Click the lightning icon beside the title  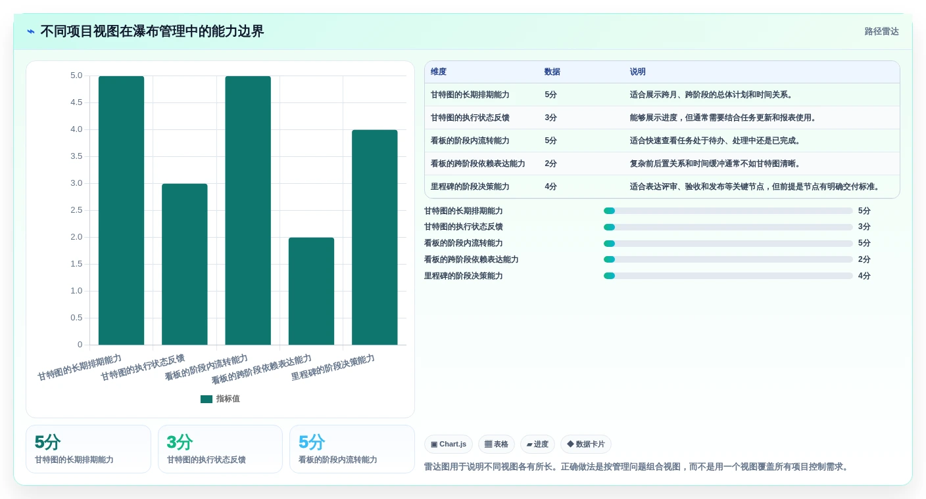click(x=31, y=32)
